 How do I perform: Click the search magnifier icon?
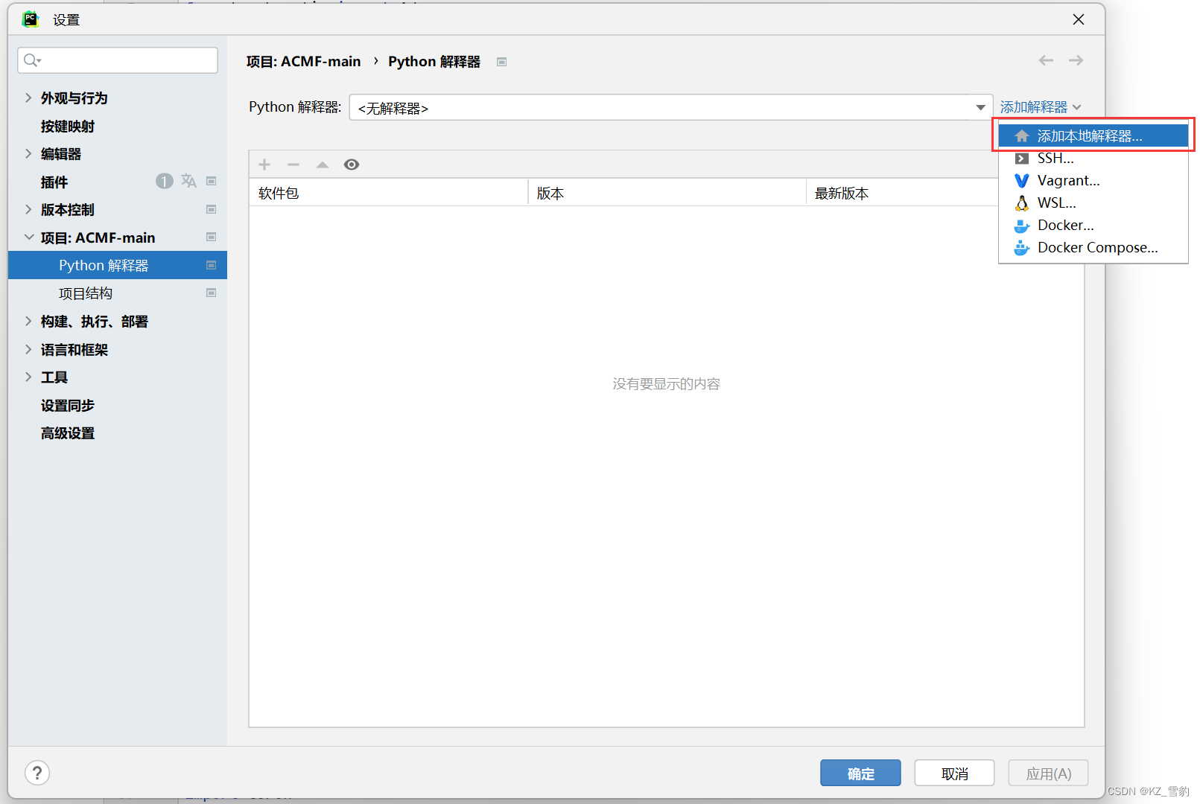pyautogui.click(x=31, y=60)
